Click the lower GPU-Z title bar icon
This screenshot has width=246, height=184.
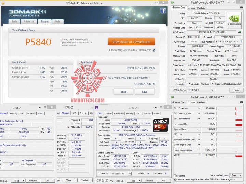(173, 97)
